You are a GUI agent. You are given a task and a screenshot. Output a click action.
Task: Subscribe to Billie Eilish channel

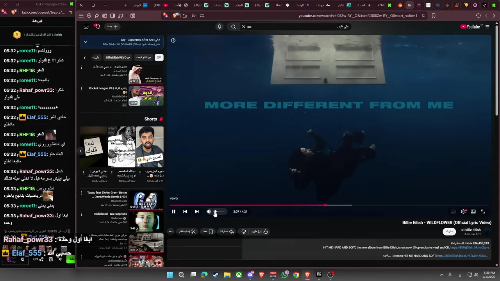(449, 231)
